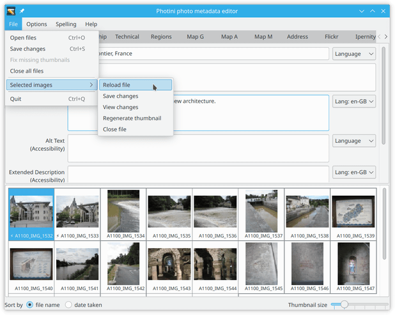Switch to the Ipernity tab

coord(365,37)
